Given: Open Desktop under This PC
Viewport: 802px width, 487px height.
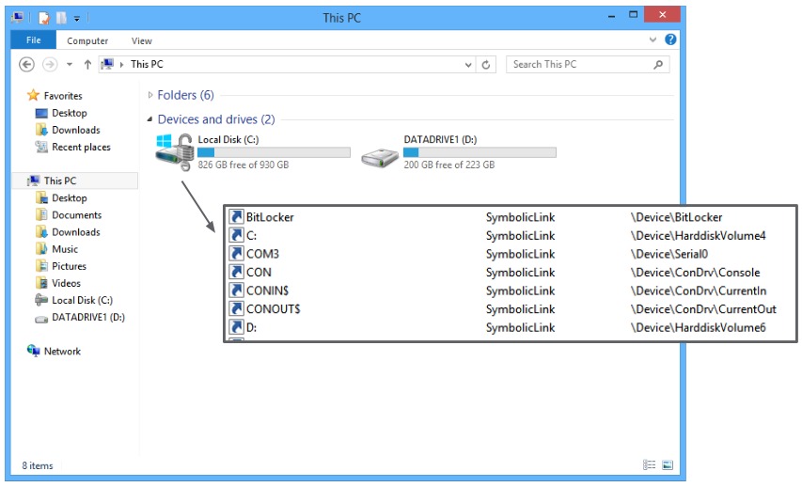Looking at the screenshot, I should [x=69, y=198].
